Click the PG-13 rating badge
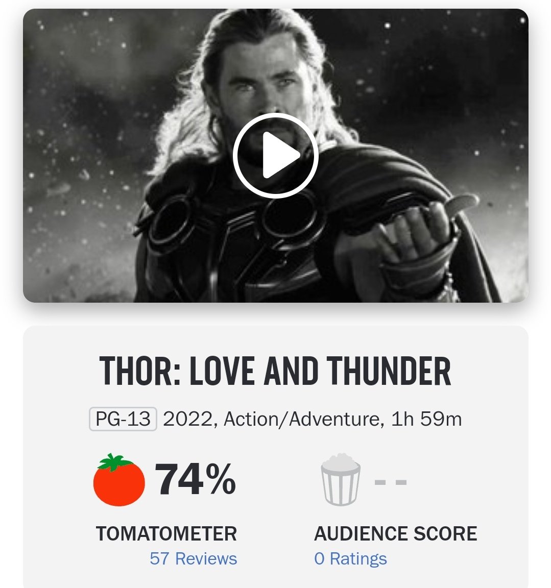 point(123,419)
